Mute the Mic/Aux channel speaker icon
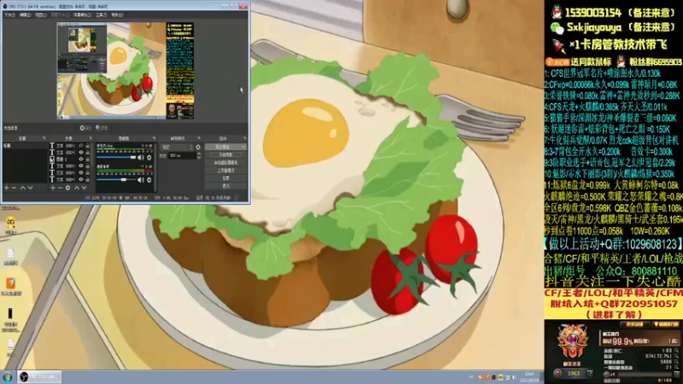 141,158
